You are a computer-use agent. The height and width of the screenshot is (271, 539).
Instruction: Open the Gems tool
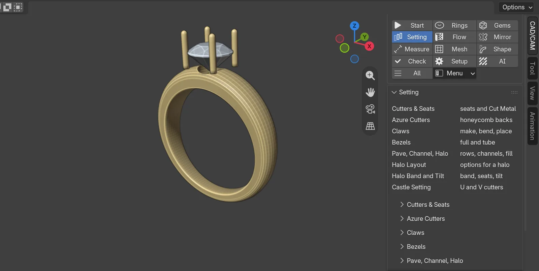pos(498,25)
